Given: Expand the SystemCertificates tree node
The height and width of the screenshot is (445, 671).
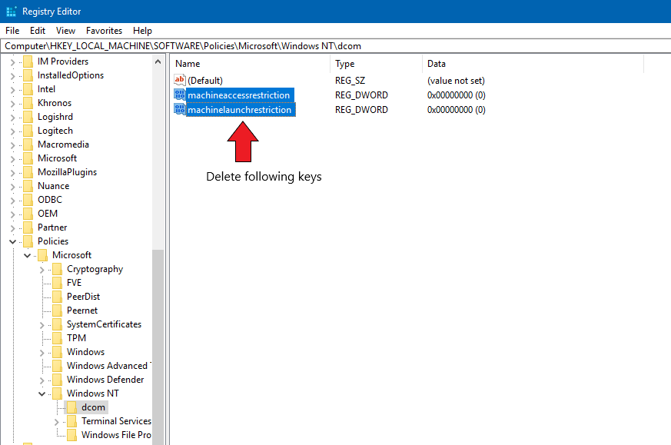Looking at the screenshot, I should point(42,324).
